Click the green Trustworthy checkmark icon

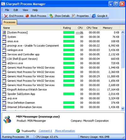tap(18, 131)
